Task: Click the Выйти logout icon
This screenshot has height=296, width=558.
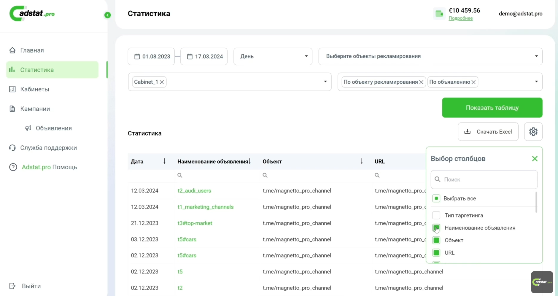Action: [x=12, y=286]
